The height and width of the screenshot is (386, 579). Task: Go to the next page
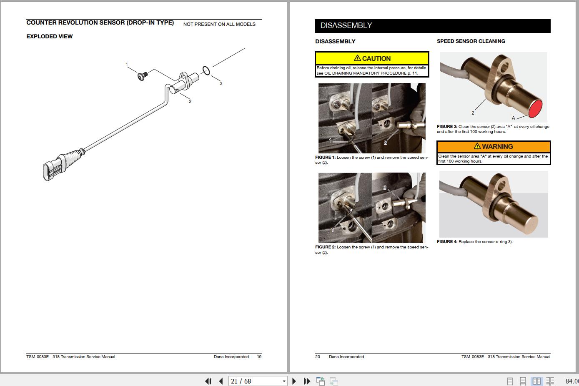pos(294,381)
